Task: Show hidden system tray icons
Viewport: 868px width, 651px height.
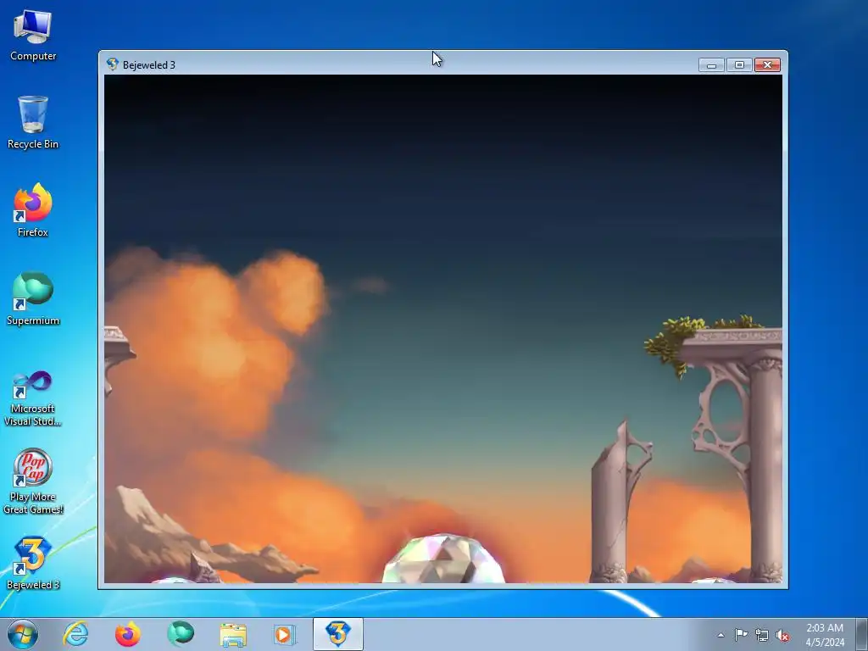Action: pyautogui.click(x=721, y=635)
